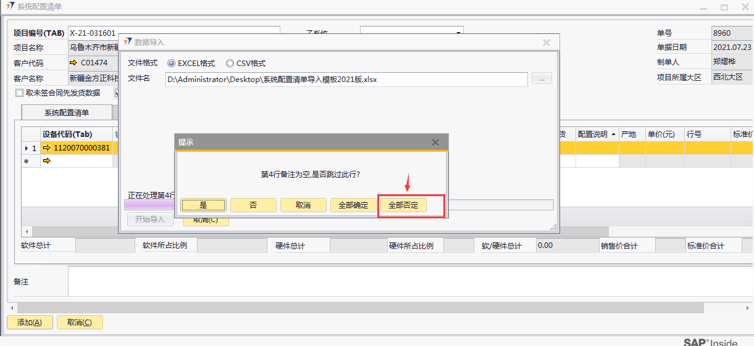Viewport: 754px width, 346px height.
Task: Click the sort arrow on 配置说明 column
Action: click(x=613, y=134)
